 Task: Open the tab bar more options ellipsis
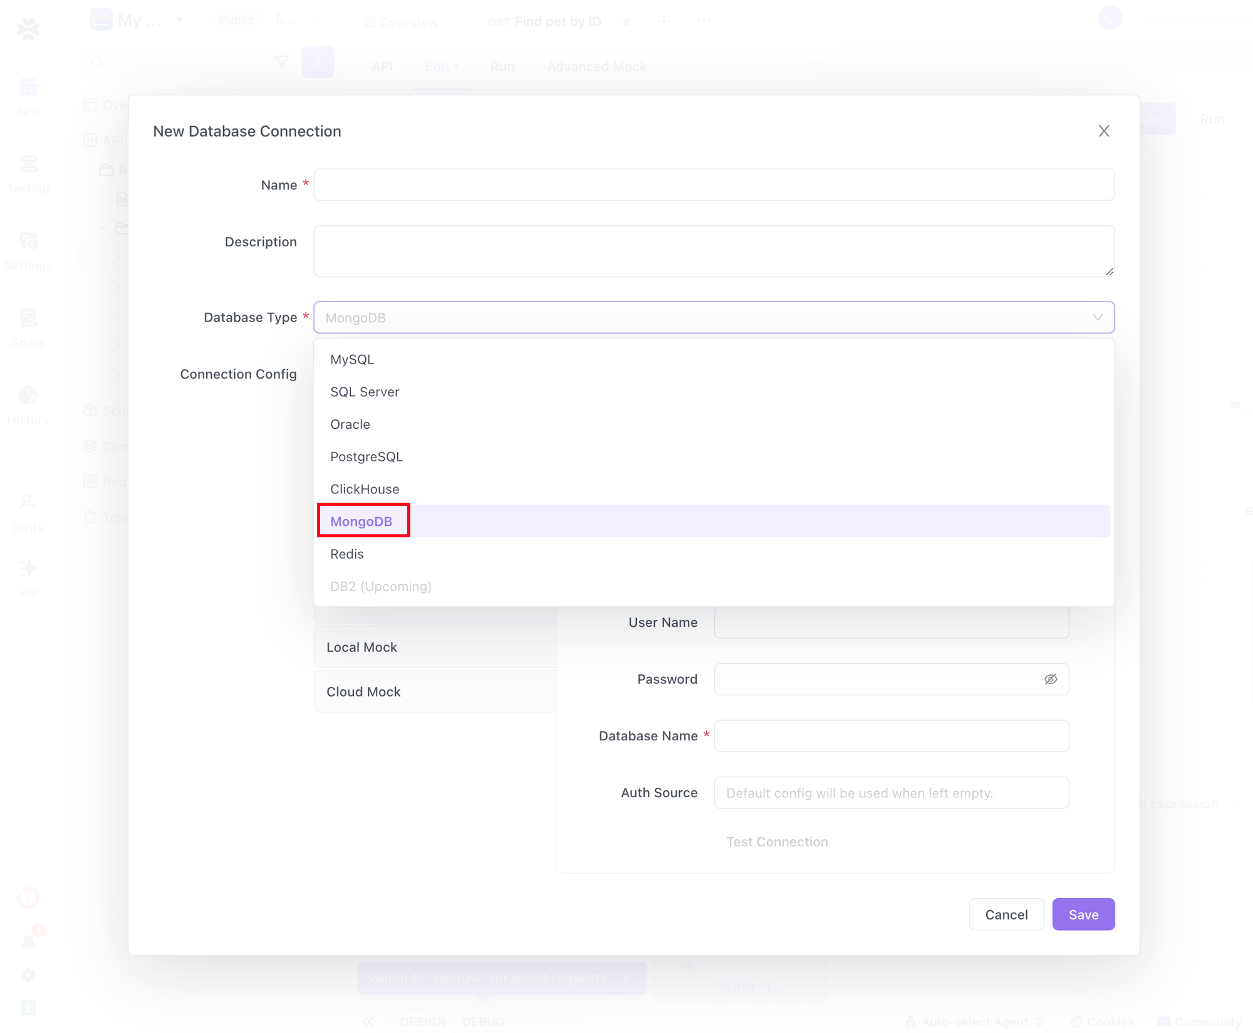704,21
